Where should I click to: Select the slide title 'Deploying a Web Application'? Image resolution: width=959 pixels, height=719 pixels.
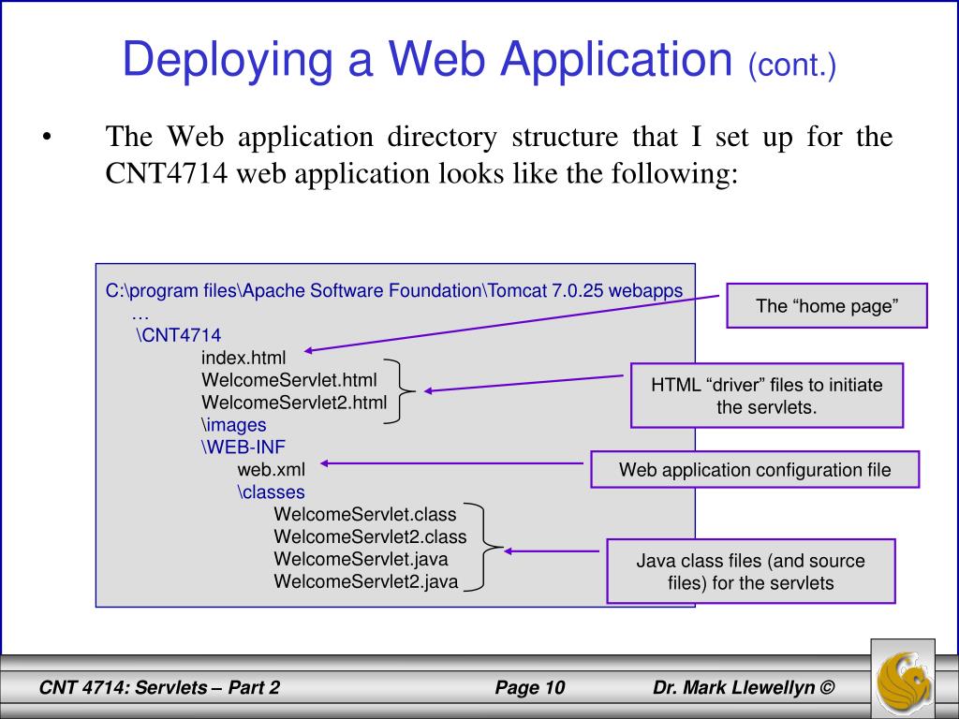pos(427,59)
